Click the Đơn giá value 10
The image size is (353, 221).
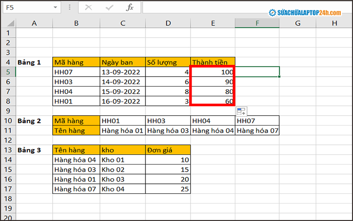168,159
